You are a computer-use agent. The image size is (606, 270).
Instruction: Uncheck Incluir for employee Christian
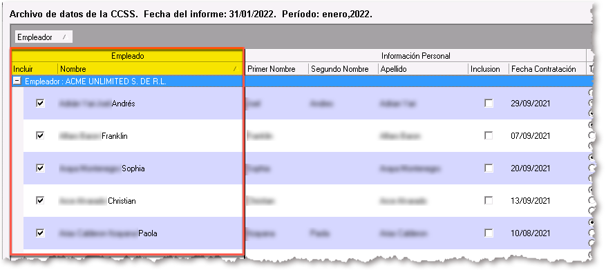click(x=40, y=201)
